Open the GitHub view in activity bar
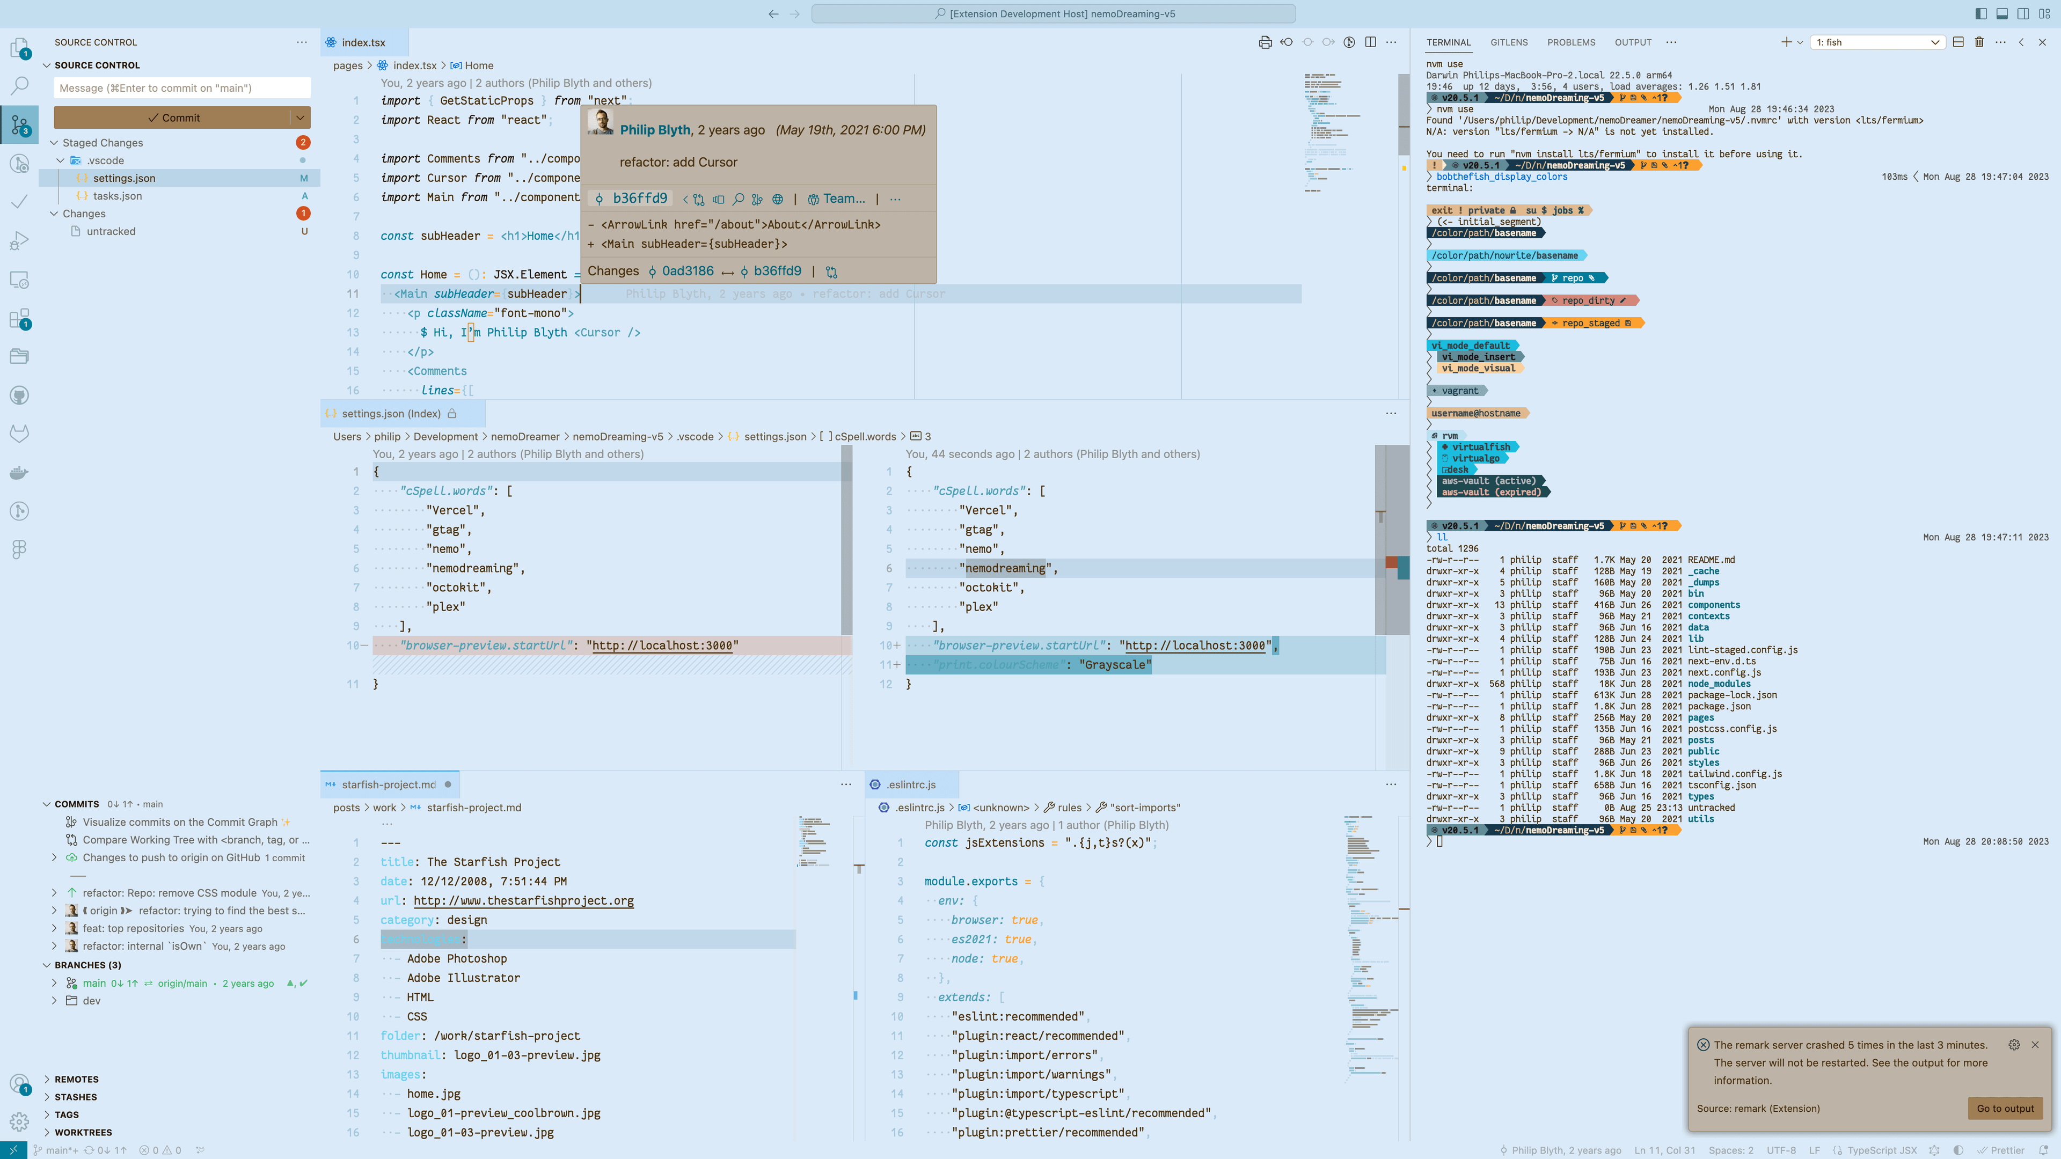2061x1159 pixels. tap(19, 395)
